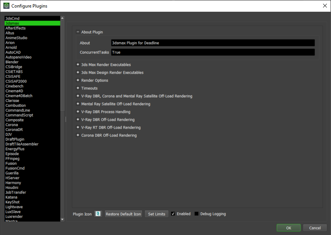The image size is (331, 235).
Task: Select Fusion in the plugin list
Action: click(32, 163)
